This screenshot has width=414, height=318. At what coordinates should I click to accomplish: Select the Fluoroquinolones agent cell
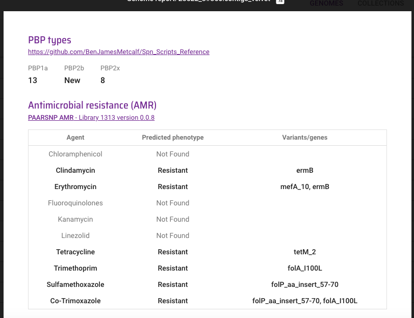75,203
